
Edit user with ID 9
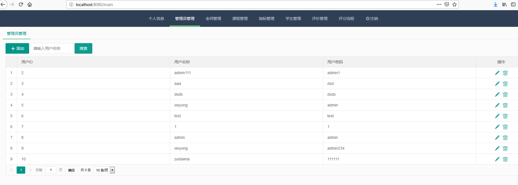pos(497,148)
